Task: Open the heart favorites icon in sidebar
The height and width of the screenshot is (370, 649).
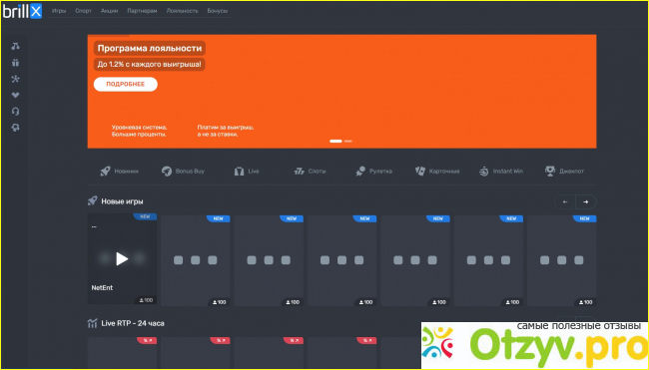Action: click(x=15, y=95)
